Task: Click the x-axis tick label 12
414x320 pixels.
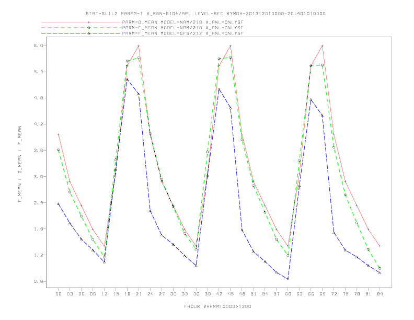Action: (105, 294)
